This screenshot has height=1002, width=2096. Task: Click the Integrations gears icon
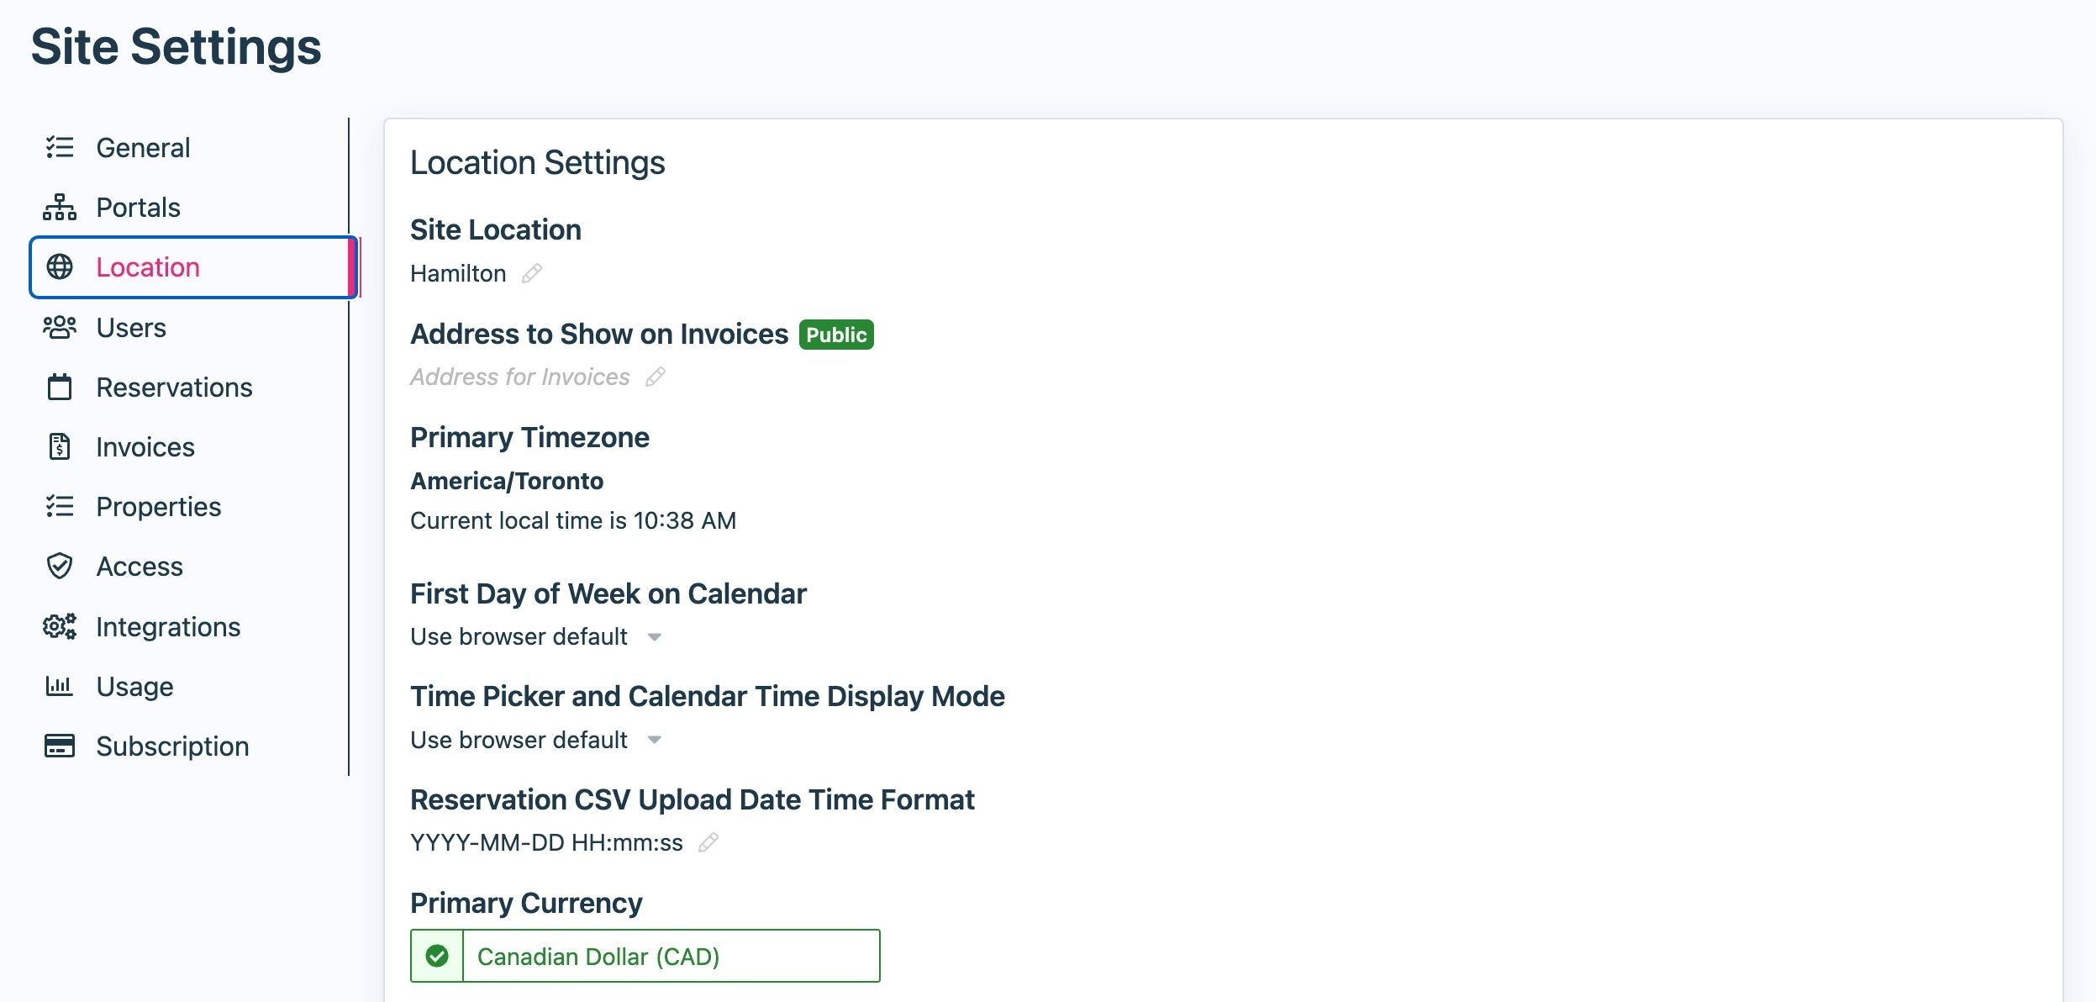[x=59, y=626]
